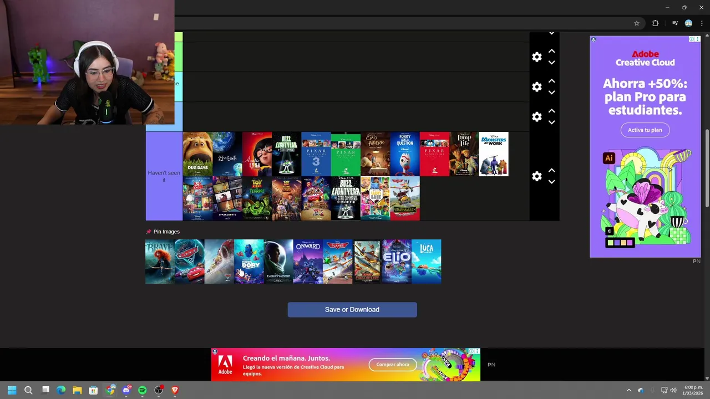Move the green tier row up
The width and height of the screenshot is (710, 399).
coord(551,51)
